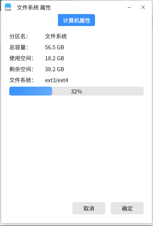The width and height of the screenshot is (153, 226).
Task: Click the 分区名 label
Action: (x=19, y=36)
